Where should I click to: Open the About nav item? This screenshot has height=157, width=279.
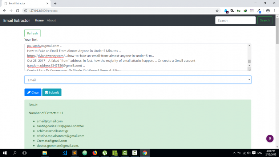(51, 20)
